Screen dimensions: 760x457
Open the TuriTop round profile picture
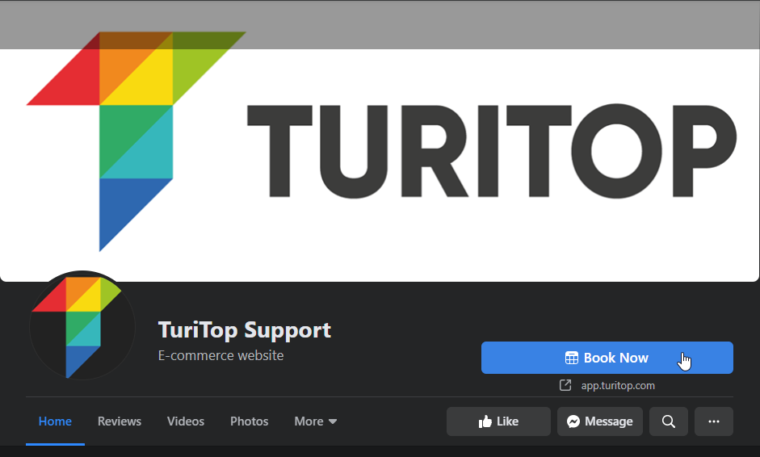[82, 325]
